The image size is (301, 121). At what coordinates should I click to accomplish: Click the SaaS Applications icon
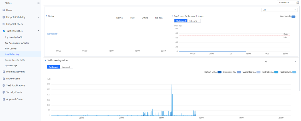(4, 85)
